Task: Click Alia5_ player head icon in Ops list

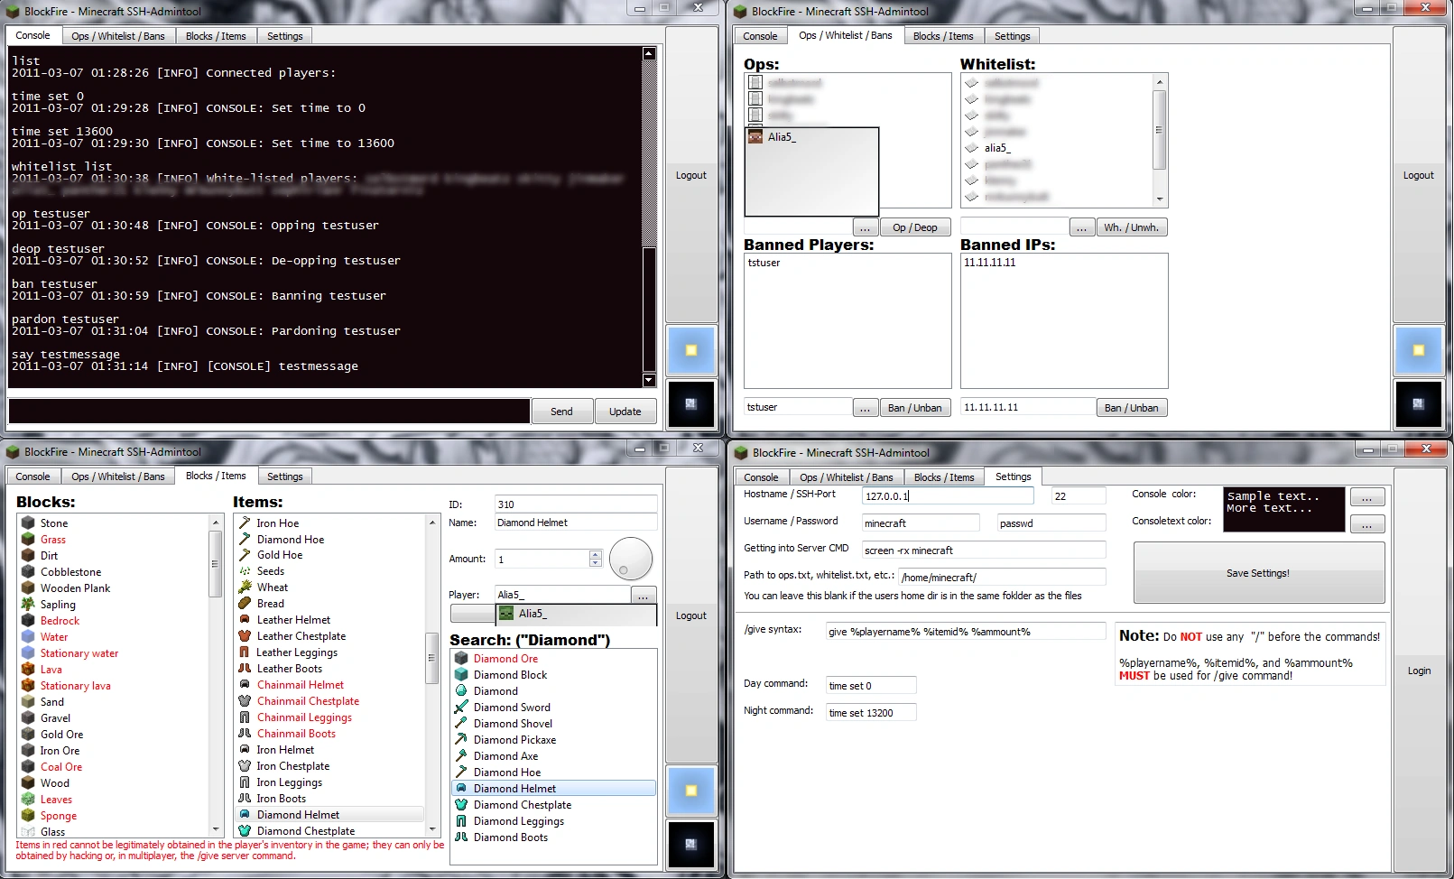Action: click(x=755, y=137)
